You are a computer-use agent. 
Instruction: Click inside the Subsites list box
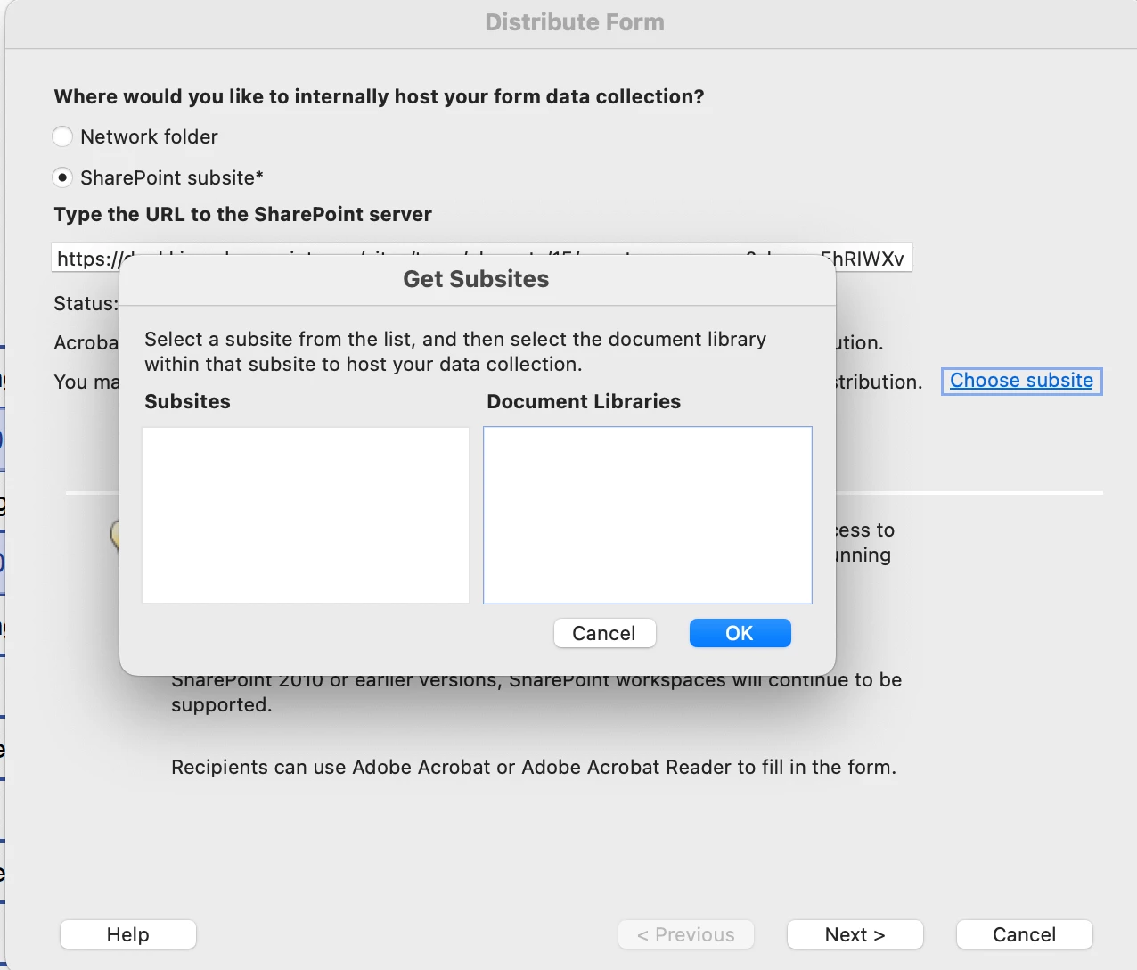click(x=306, y=515)
